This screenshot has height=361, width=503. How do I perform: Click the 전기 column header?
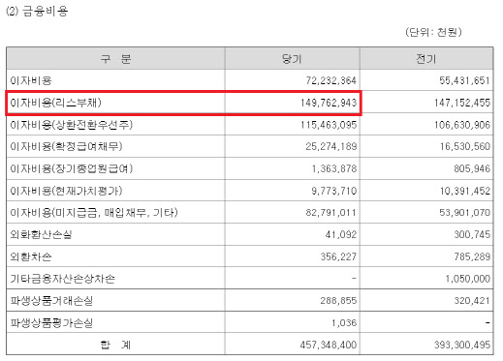(x=426, y=59)
